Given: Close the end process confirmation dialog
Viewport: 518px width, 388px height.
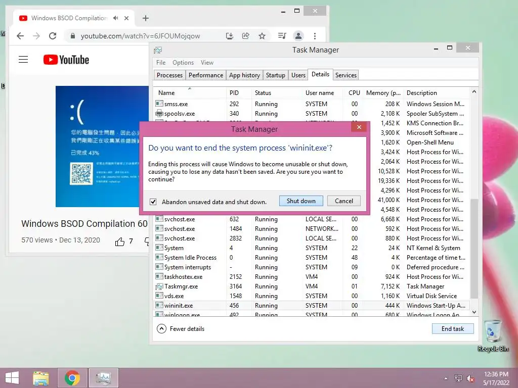Looking at the screenshot, I should coord(359,127).
